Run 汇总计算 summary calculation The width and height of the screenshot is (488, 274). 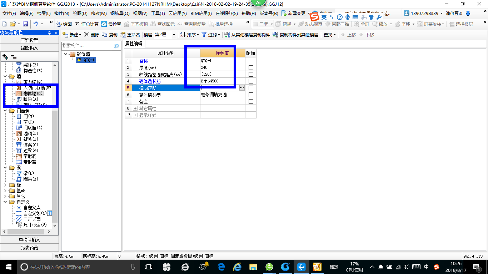click(87, 24)
